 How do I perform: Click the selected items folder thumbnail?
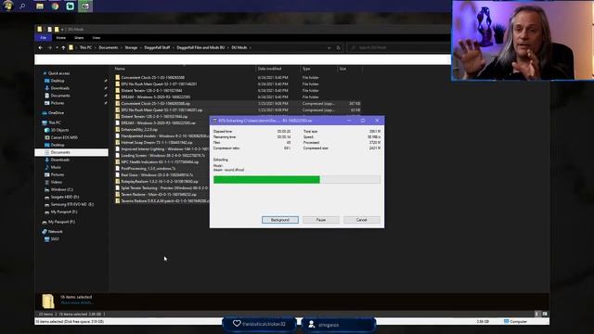[x=48, y=301]
